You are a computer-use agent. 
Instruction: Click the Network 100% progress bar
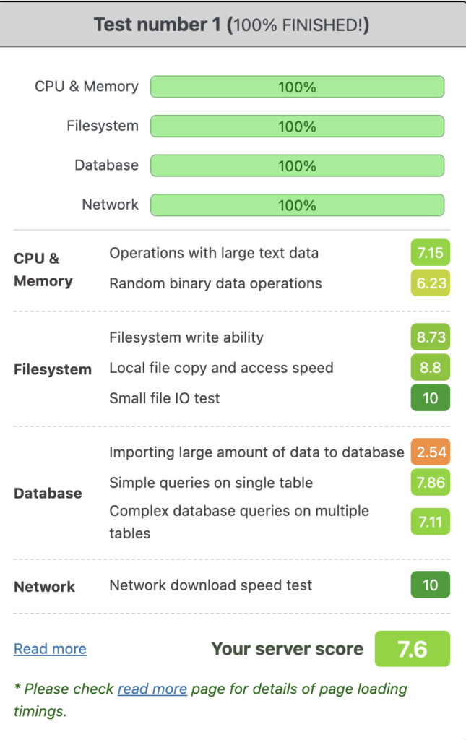pyautogui.click(x=297, y=205)
